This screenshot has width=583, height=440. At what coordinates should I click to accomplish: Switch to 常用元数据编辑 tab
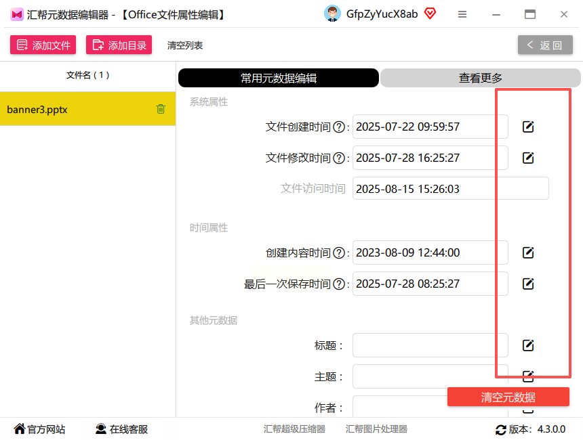click(x=279, y=78)
